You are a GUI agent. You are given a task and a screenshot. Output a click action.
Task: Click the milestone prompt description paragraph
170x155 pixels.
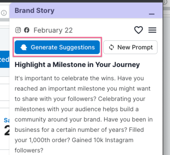83,114
